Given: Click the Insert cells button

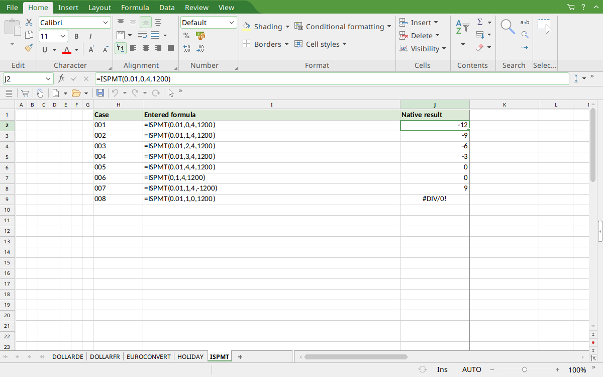Looking at the screenshot, I should (419, 23).
